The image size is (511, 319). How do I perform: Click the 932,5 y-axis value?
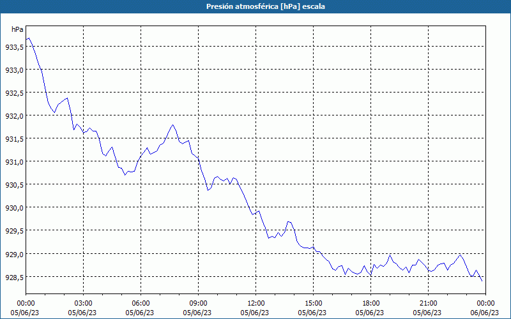pyautogui.click(x=15, y=93)
